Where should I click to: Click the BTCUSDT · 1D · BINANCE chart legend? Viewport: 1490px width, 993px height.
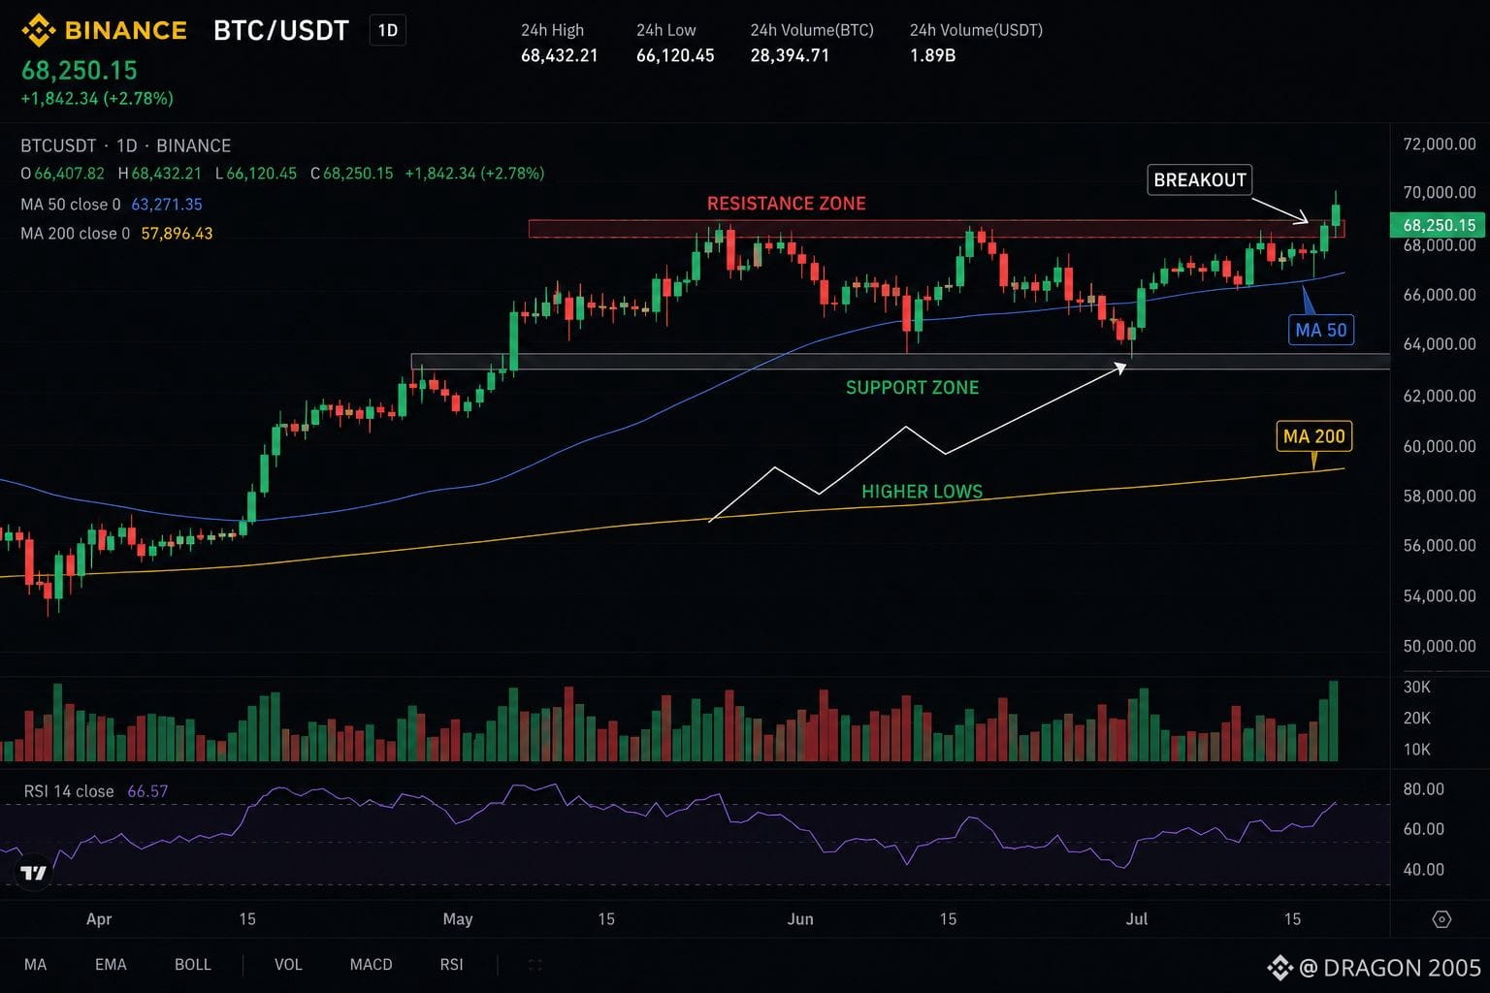click(x=126, y=146)
